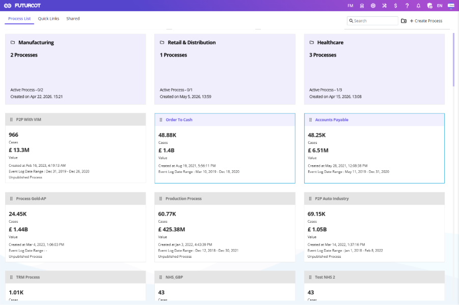Click the drag handle on Accounts Payable card
This screenshot has height=305, width=459.
[310, 120]
